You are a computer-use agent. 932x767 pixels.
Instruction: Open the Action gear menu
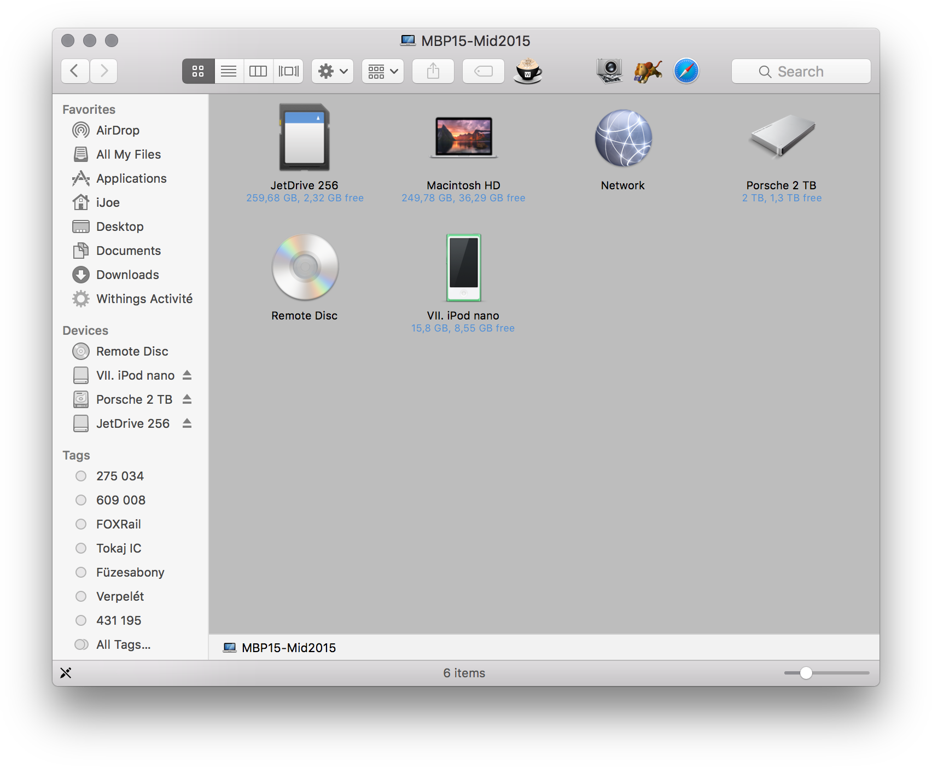click(x=333, y=71)
